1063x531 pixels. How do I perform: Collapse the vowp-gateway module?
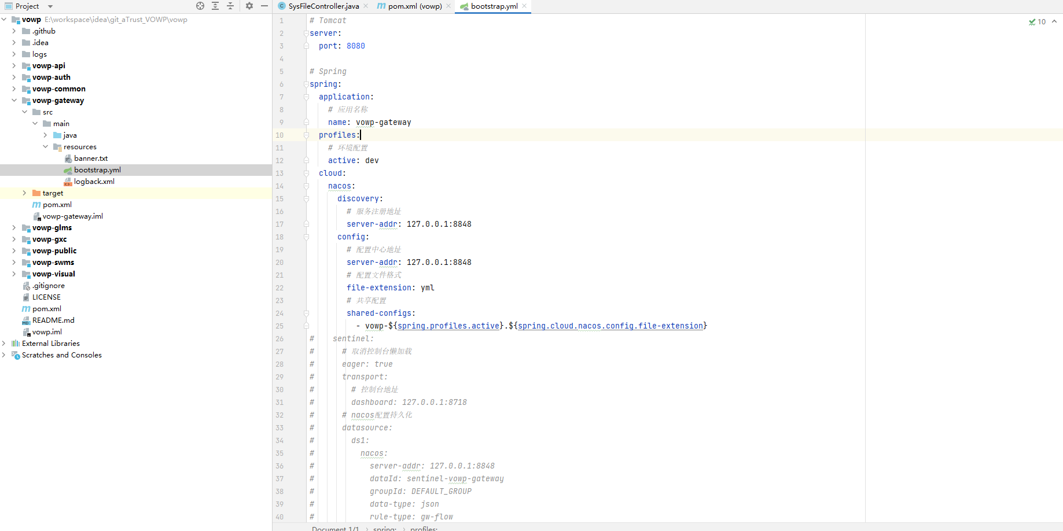[14, 100]
